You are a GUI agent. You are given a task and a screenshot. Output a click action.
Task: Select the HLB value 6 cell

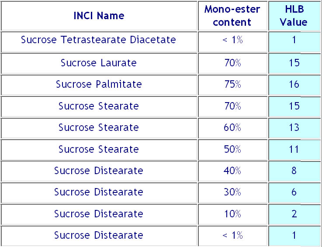[294, 192]
